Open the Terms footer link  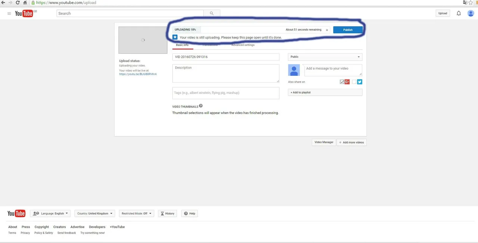pyautogui.click(x=12, y=233)
